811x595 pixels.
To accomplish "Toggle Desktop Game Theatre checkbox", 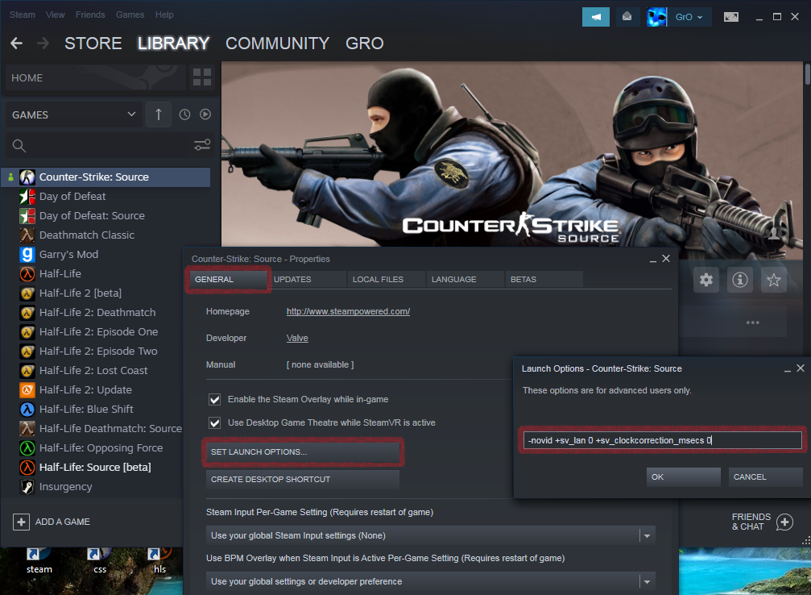I will pos(215,423).
